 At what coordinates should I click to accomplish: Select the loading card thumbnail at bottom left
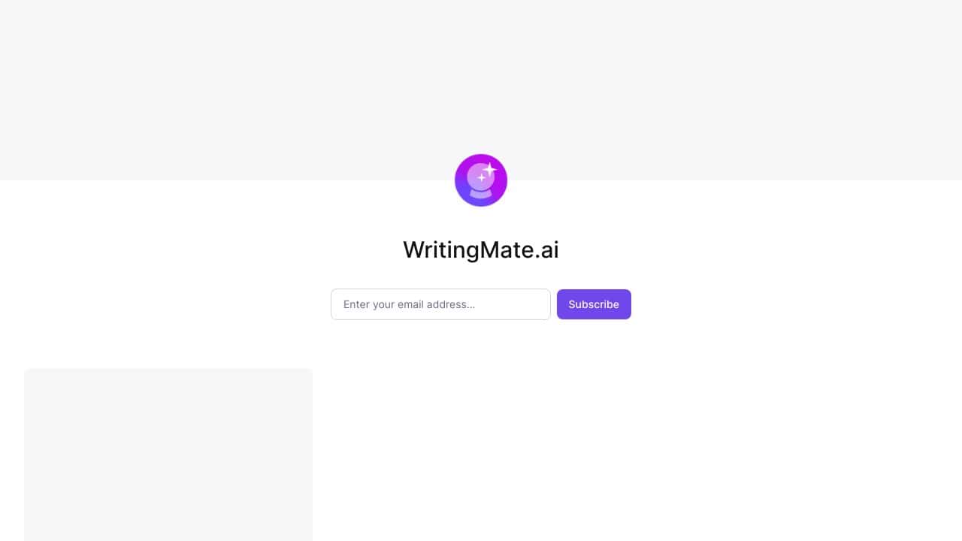pyautogui.click(x=168, y=455)
